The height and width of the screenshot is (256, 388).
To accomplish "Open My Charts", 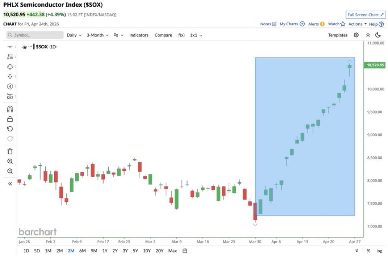I will pyautogui.click(x=292, y=24).
